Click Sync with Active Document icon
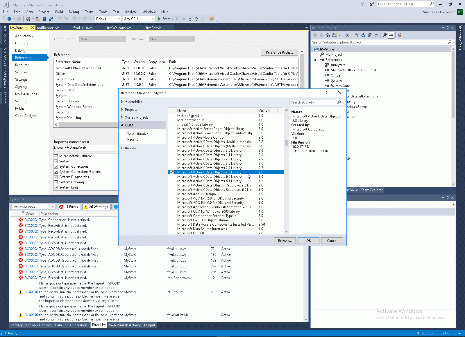Screen dimensions: 465x337 point(357,35)
